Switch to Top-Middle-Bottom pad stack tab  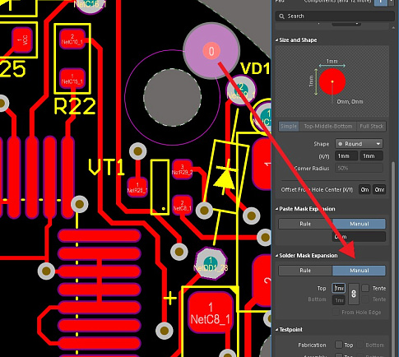pyautogui.click(x=327, y=127)
